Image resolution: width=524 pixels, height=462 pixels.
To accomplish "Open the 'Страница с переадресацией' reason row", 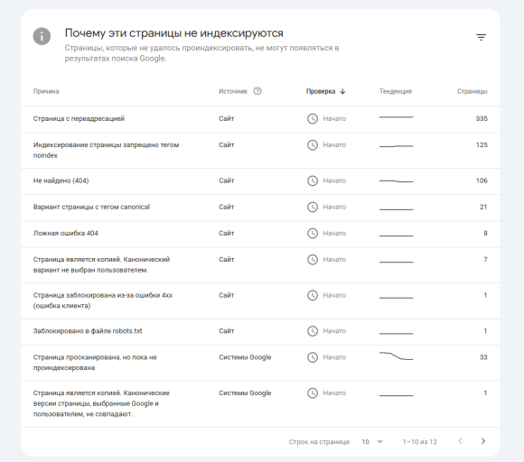I will [261, 119].
